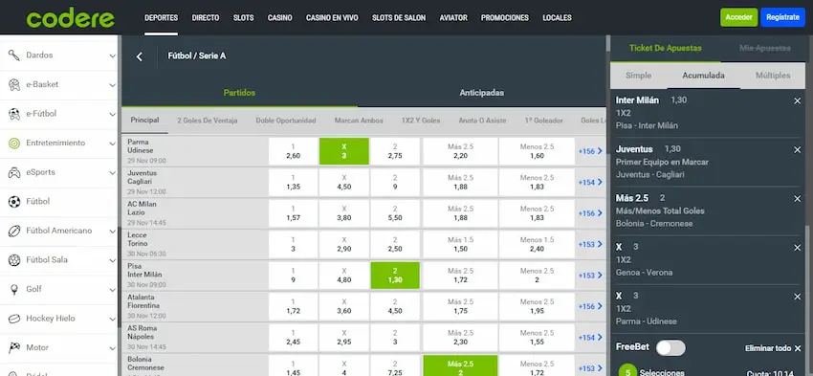
Task: Open +156 more markets for Parma-Udinese
Action: (x=590, y=151)
